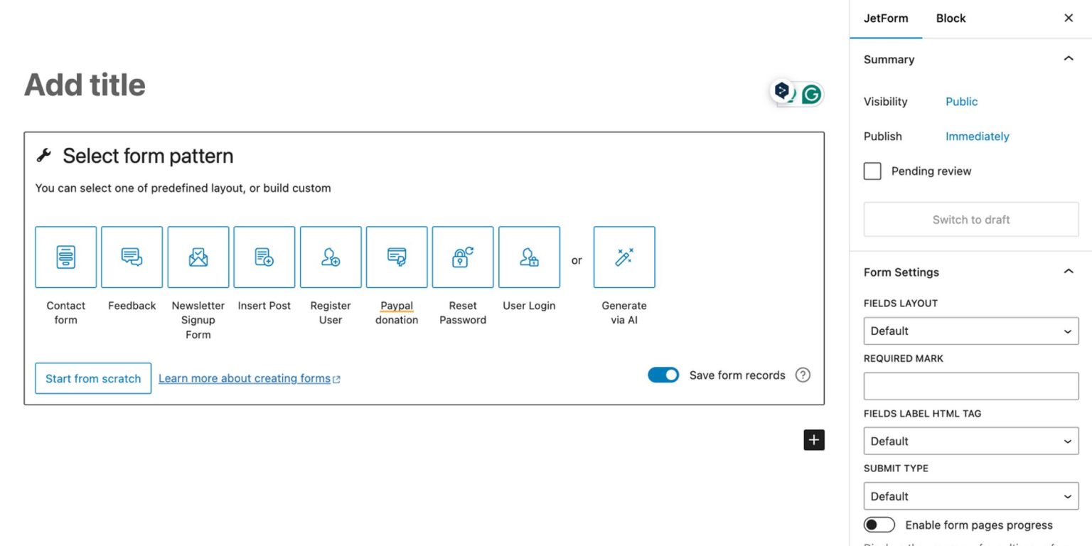Open the Fields Layout dropdown

970,331
